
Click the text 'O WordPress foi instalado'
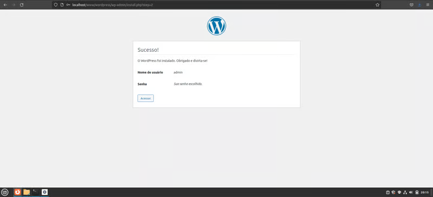click(x=156, y=60)
